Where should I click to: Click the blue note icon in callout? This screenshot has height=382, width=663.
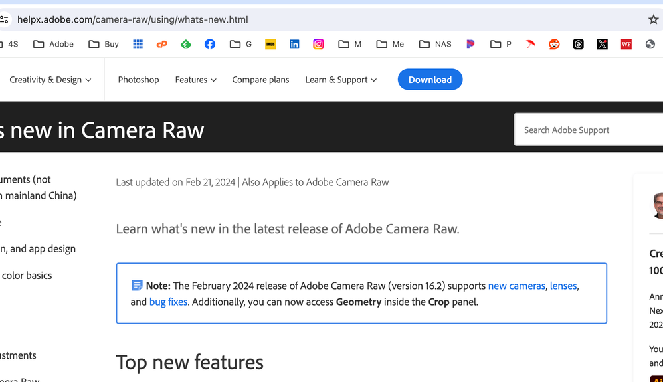click(137, 286)
